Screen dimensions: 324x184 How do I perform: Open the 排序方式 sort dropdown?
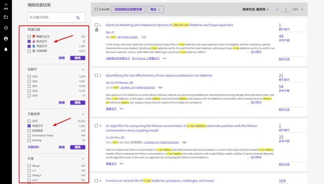point(256,9)
